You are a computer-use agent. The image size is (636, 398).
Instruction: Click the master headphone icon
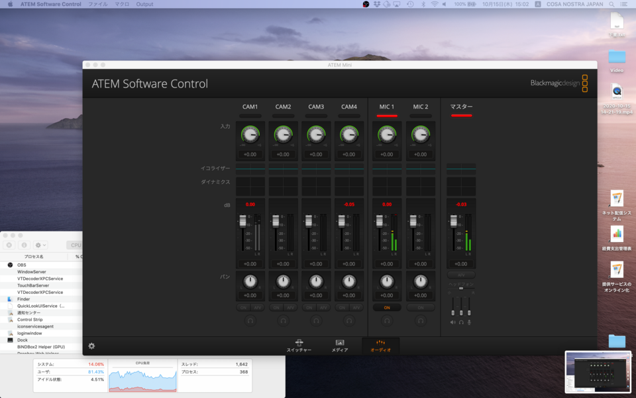point(461,322)
